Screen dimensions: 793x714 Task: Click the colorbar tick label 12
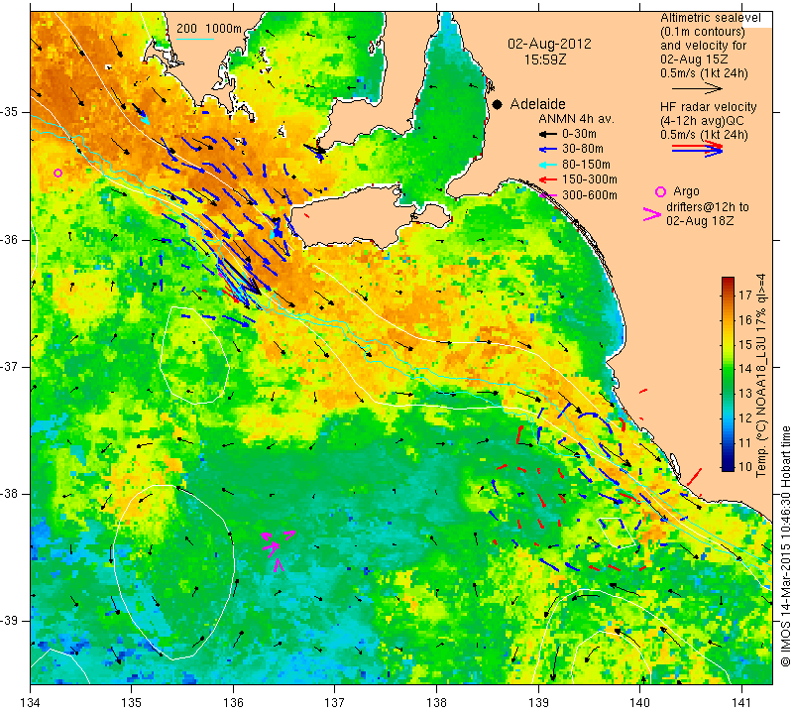(x=745, y=417)
